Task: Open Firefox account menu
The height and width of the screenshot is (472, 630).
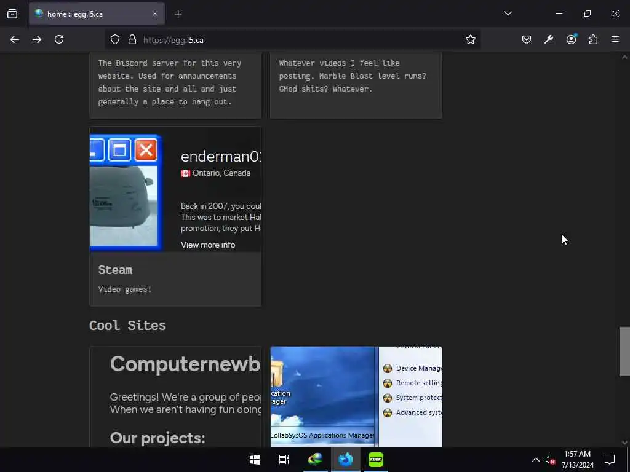Action: (571, 39)
